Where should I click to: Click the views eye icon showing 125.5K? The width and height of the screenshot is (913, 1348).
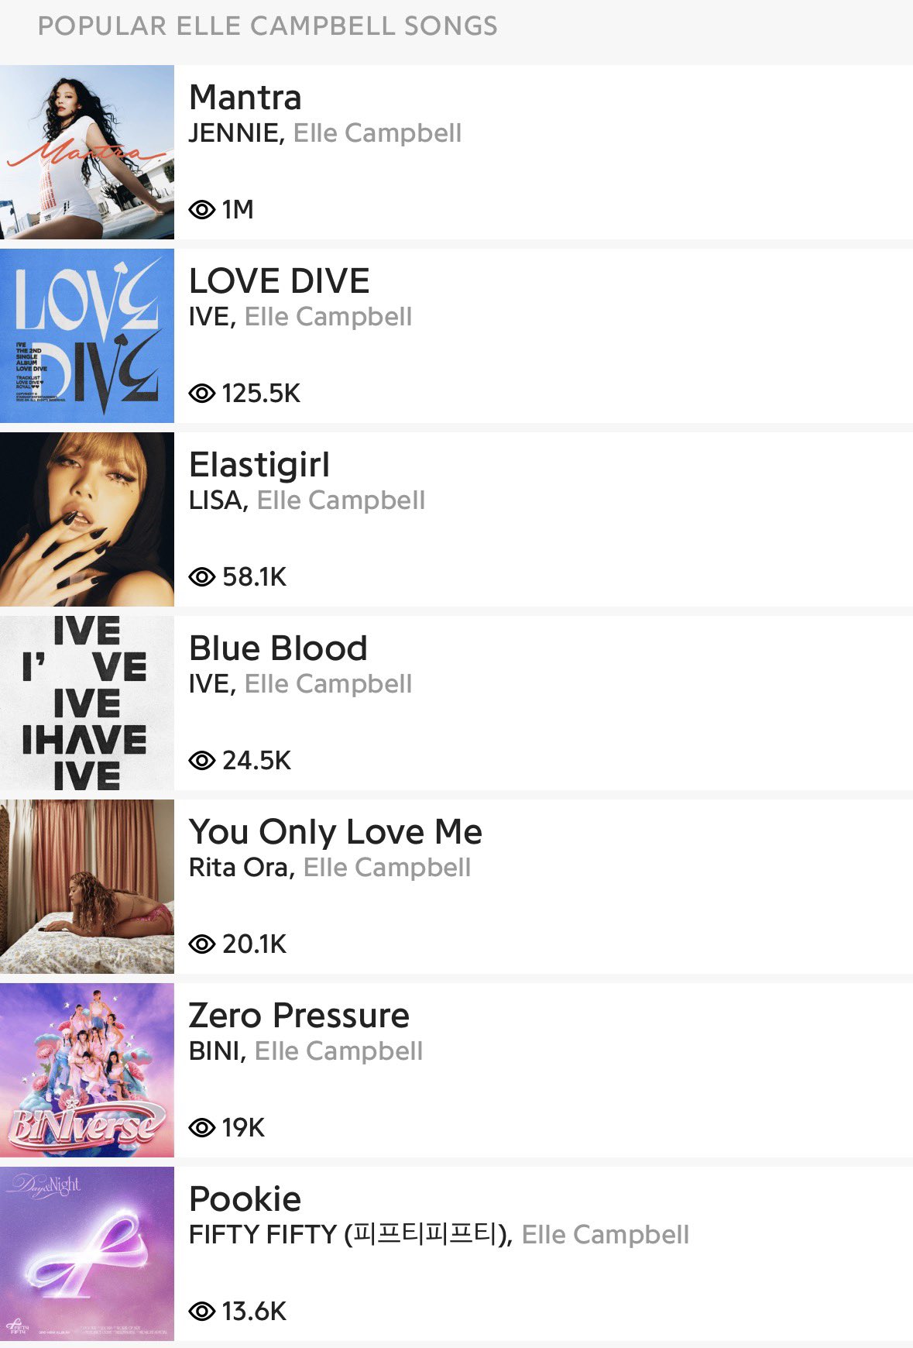[x=202, y=393]
